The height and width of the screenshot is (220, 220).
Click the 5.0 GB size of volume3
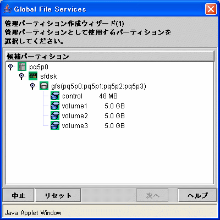point(114,126)
